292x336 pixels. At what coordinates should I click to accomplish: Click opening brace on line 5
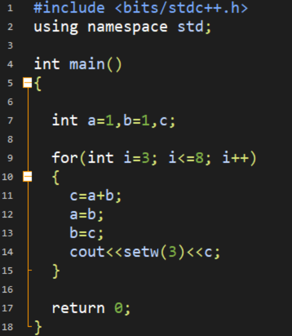pos(38,84)
